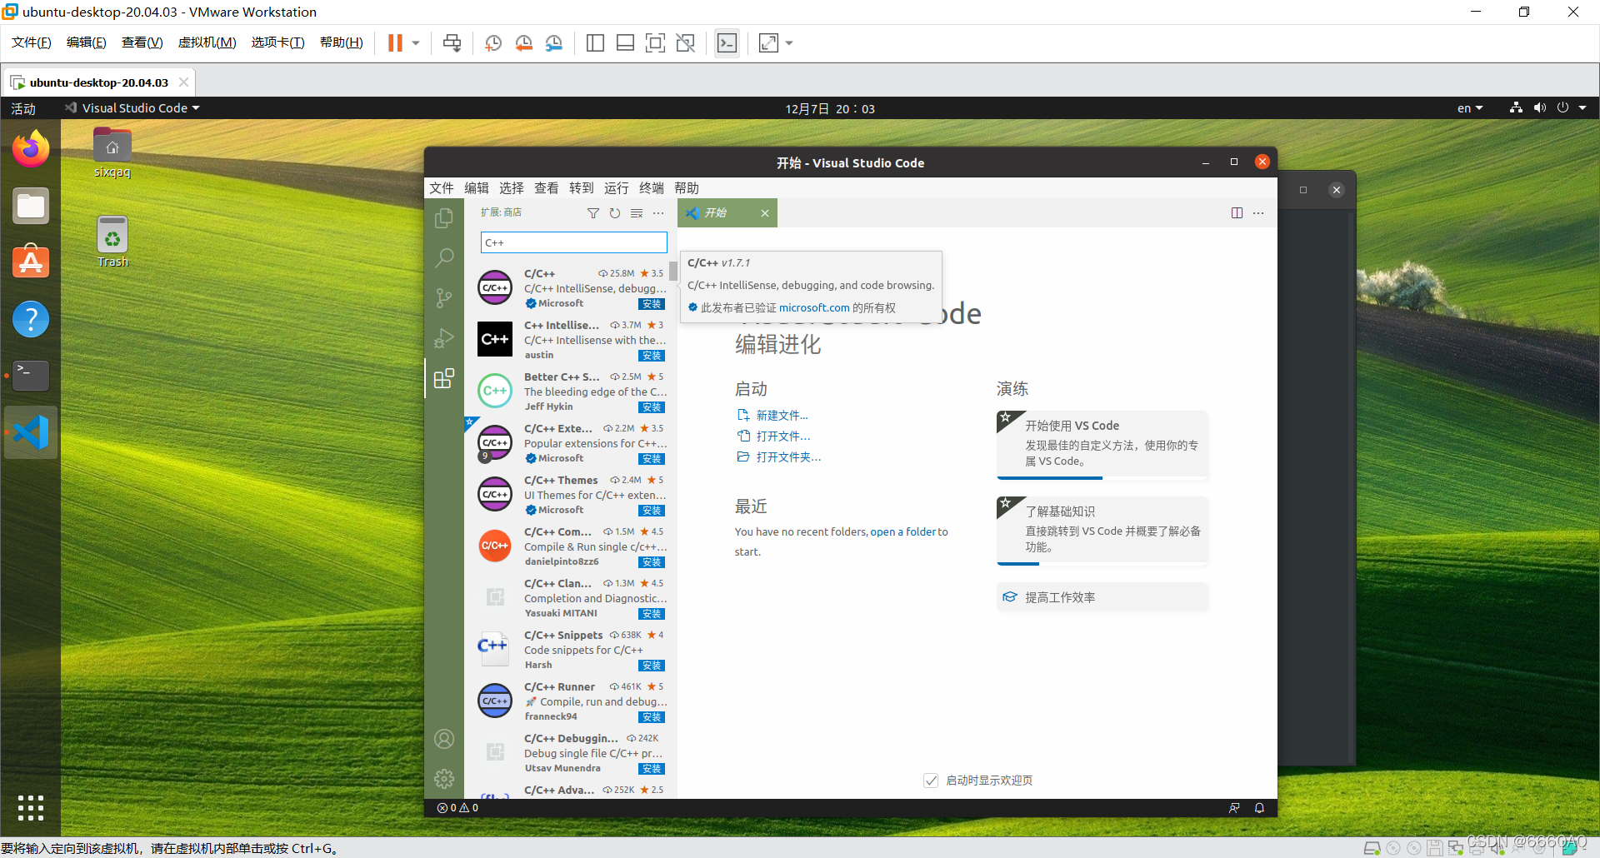
Task: Open the 文件 menu in VS Code
Action: pos(442,188)
